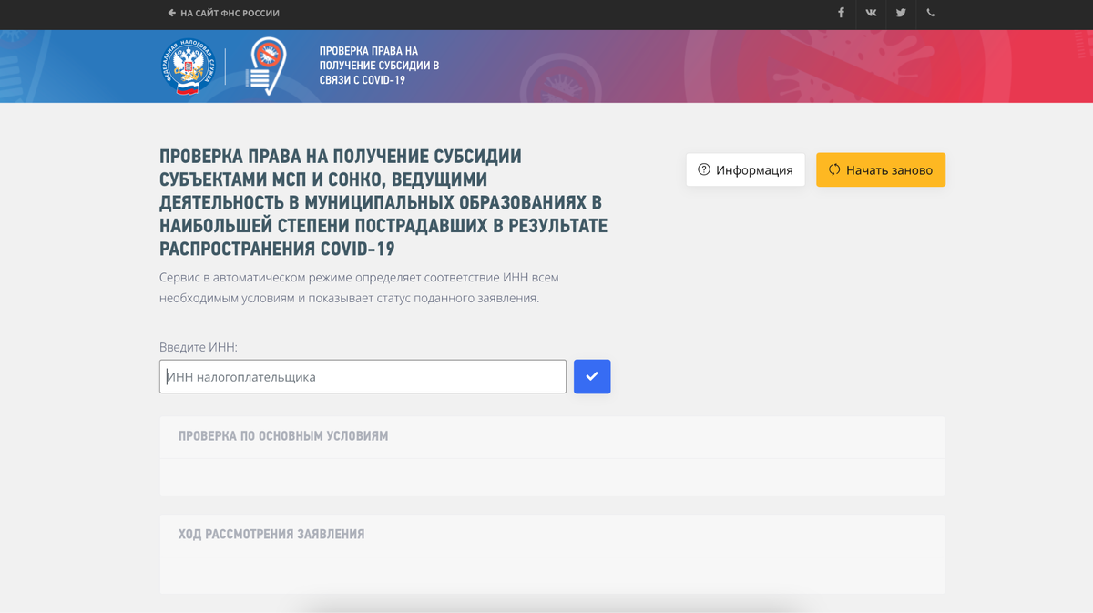Click header title Проверка права на получение субсидии
Image resolution: width=1093 pixels, height=613 pixels.
coord(379,66)
